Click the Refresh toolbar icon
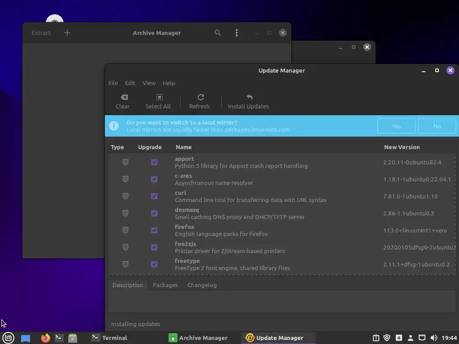The height and width of the screenshot is (344, 459). (x=200, y=97)
